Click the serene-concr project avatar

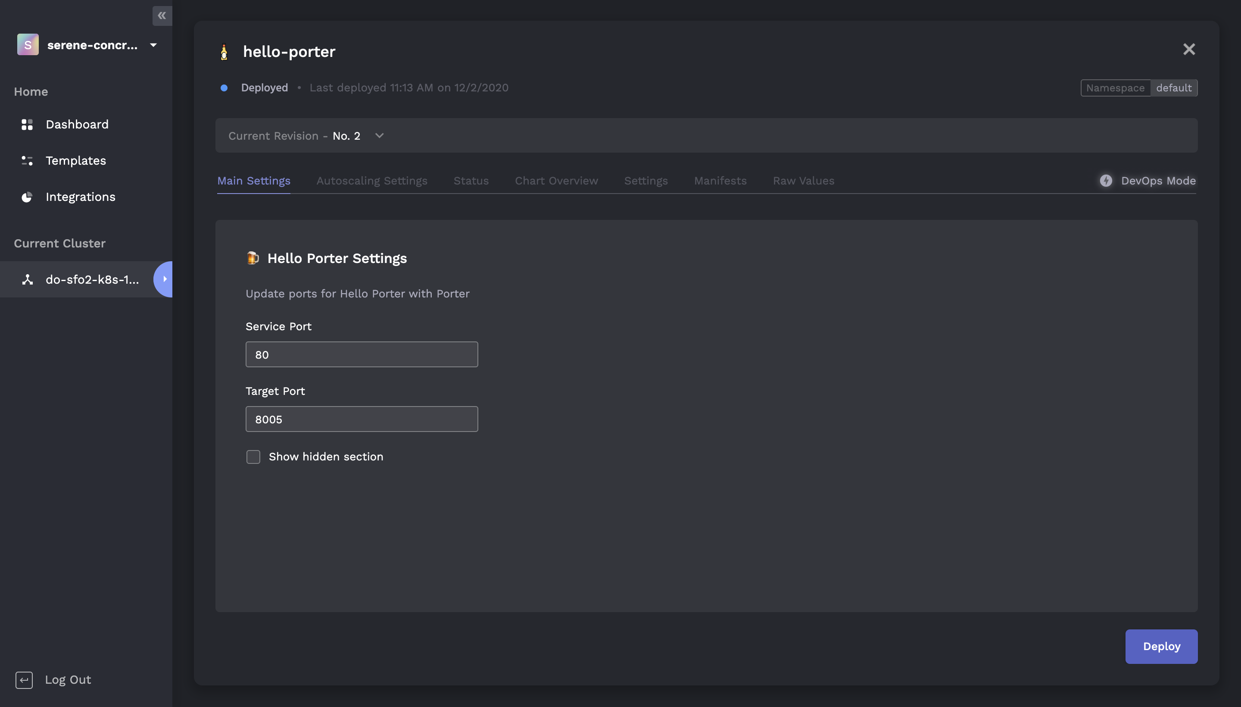(28, 45)
